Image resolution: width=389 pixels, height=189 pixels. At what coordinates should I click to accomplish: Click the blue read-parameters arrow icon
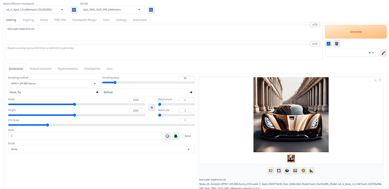[329, 44]
